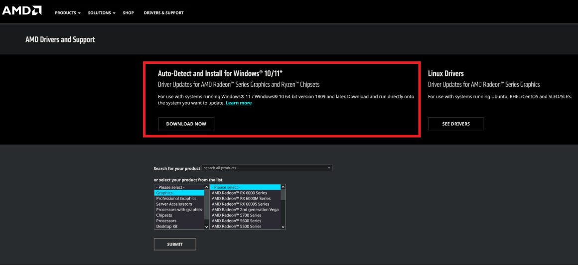Open Drivers & Support in navigation

pyautogui.click(x=163, y=13)
